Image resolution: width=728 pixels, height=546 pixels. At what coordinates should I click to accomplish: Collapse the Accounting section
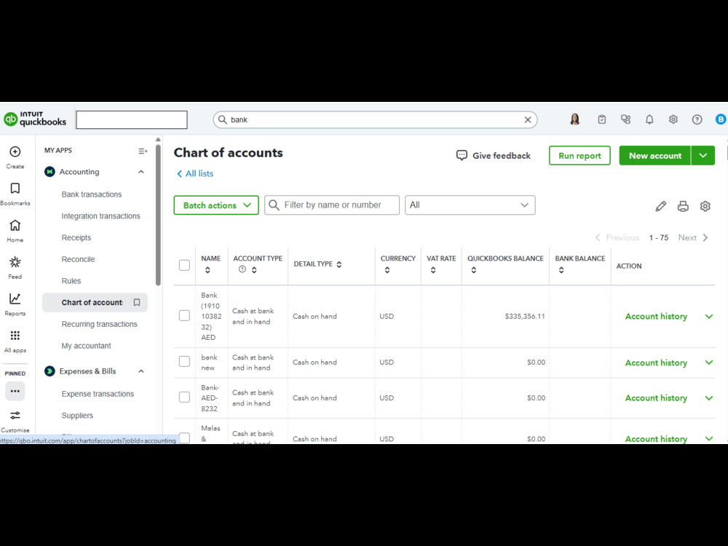(141, 172)
